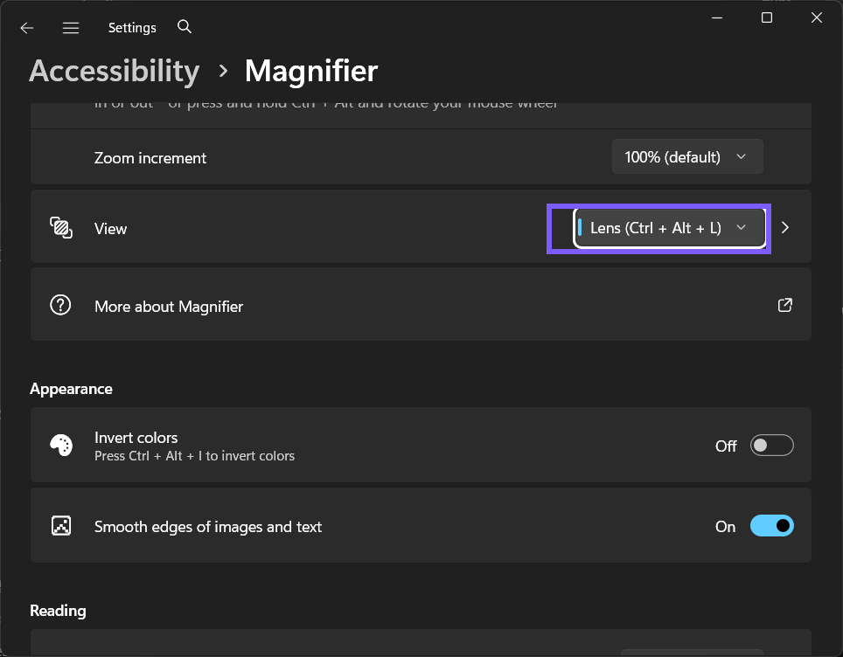The width and height of the screenshot is (843, 657).
Task: Go back with the back arrow
Action: point(27,27)
